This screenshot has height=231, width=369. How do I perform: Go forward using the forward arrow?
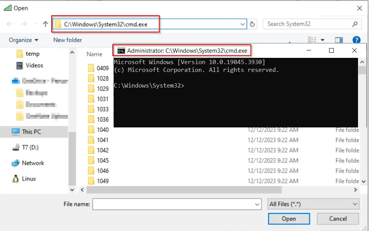pyautogui.click(x=24, y=24)
